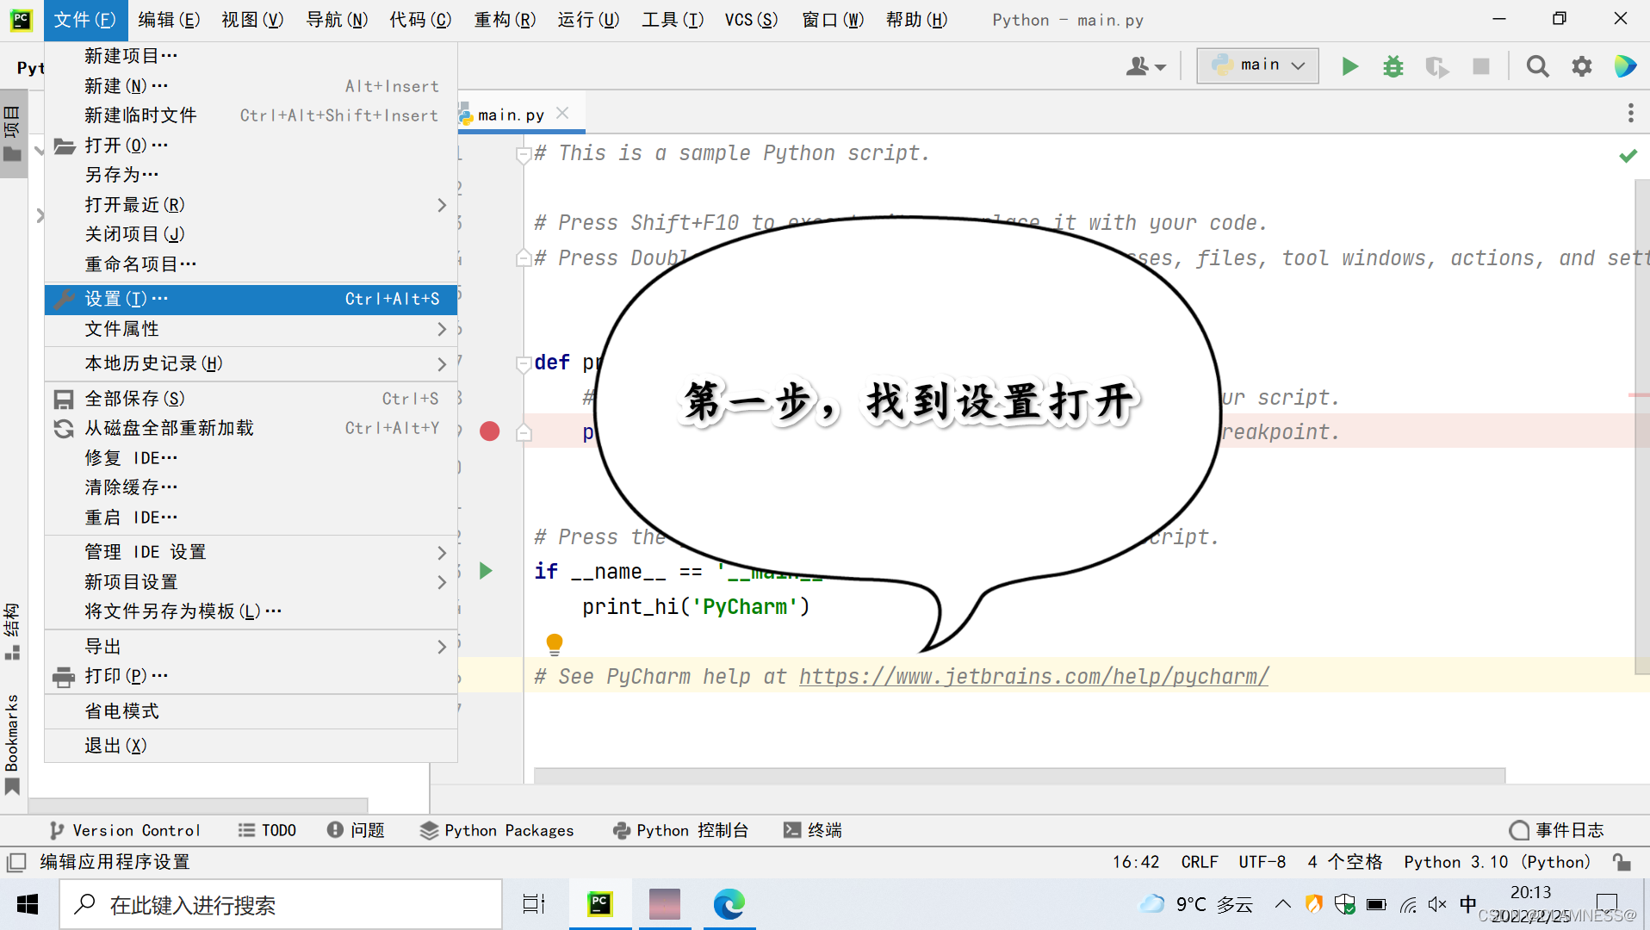
Task: Open the jetbrains.com PyCharm help link
Action: [1033, 676]
